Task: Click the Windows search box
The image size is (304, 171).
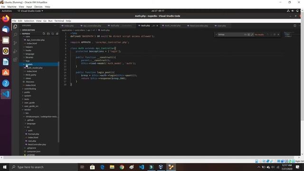Action: point(43,167)
